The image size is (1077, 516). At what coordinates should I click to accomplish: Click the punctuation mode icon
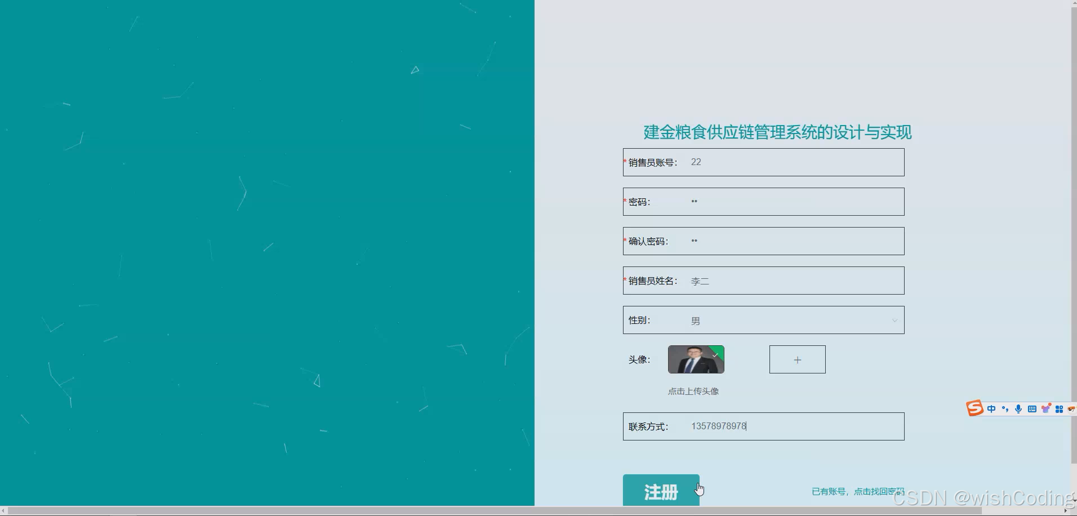pos(1005,409)
